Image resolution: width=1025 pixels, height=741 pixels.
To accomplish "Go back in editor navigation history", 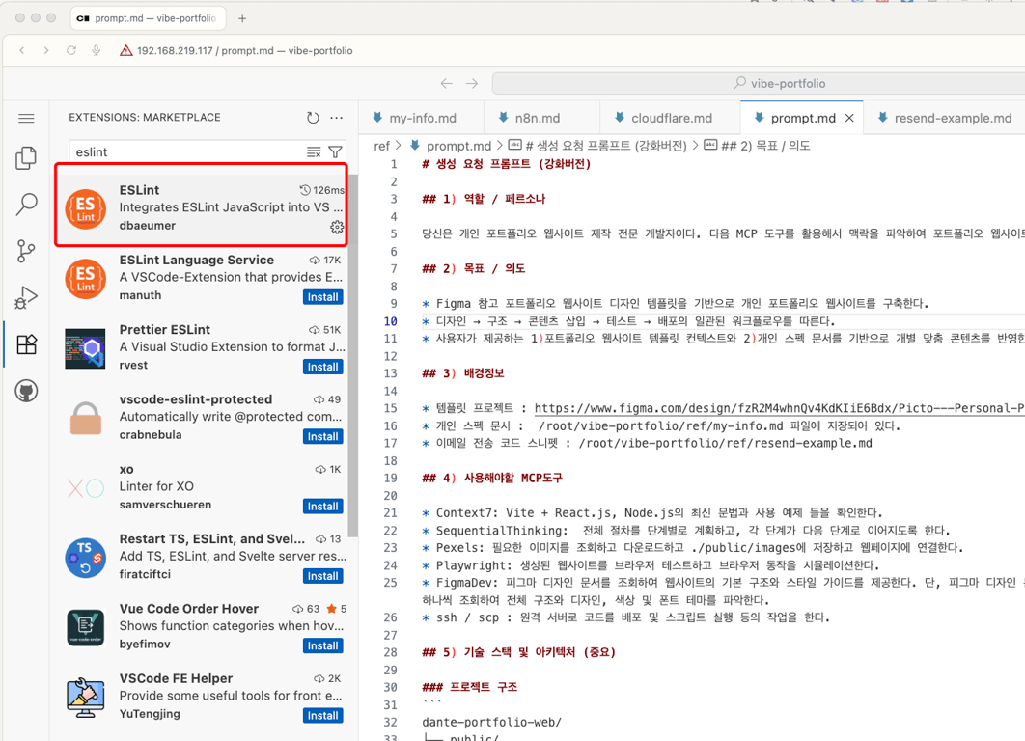I will point(447,84).
